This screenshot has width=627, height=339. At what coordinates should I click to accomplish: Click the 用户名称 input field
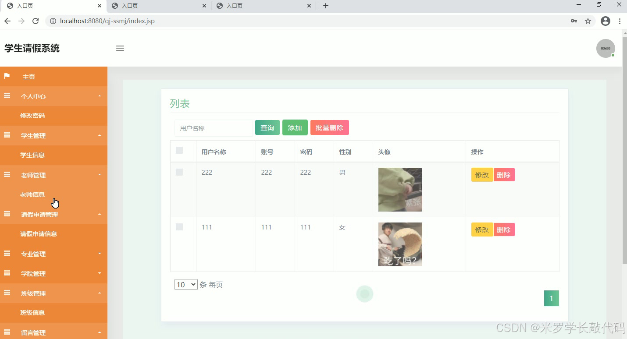coord(214,128)
